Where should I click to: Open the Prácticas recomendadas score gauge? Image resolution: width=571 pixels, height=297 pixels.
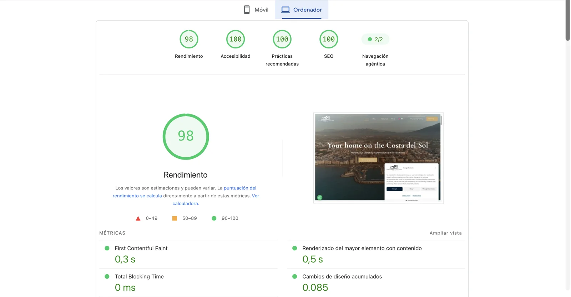282,39
